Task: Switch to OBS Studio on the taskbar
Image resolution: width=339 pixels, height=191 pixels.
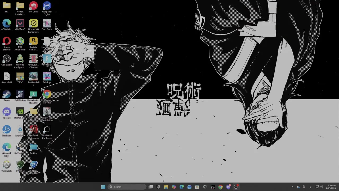Action: 236,187
